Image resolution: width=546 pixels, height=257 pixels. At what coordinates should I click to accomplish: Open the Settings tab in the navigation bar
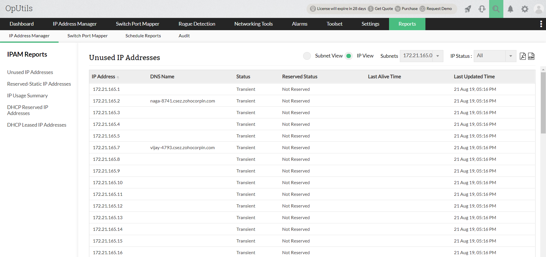(371, 24)
